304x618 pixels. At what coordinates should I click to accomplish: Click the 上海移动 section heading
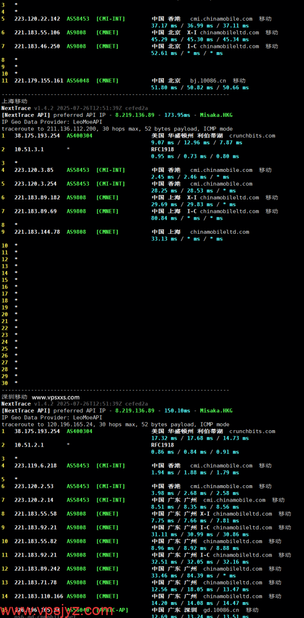pyautogui.click(x=14, y=101)
